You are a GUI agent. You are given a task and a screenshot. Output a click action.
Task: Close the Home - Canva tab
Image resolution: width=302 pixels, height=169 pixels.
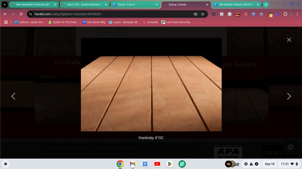(157, 5)
